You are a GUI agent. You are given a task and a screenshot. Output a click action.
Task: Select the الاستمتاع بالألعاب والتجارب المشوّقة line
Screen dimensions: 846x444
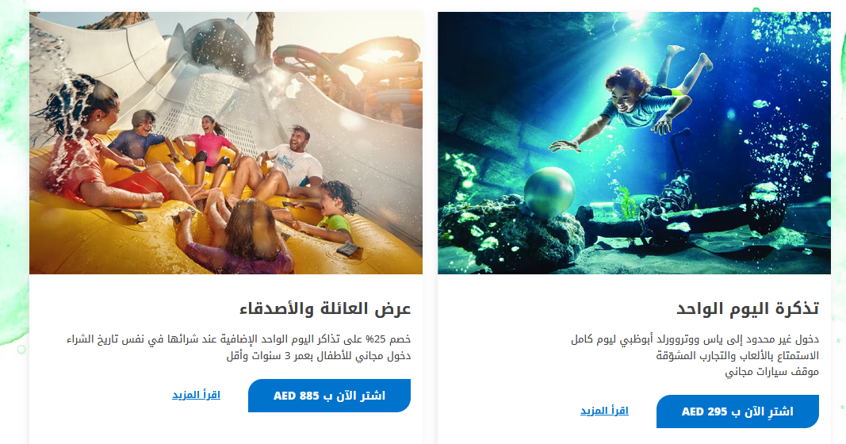click(737, 355)
